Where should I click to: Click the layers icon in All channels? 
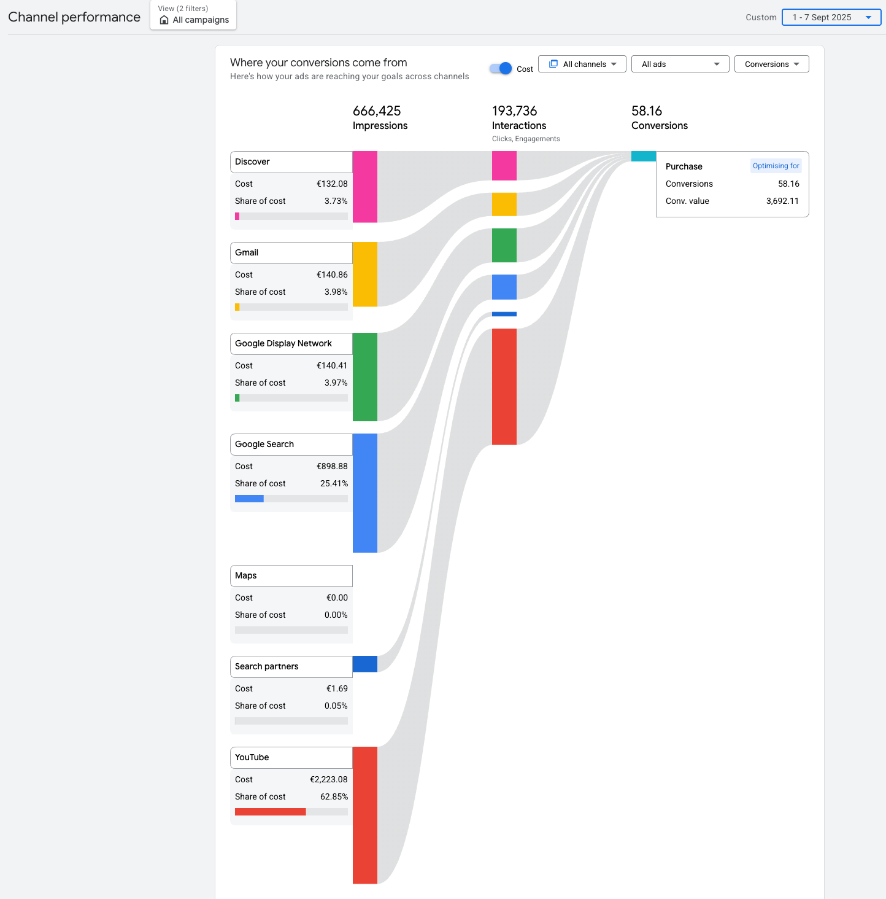[553, 64]
